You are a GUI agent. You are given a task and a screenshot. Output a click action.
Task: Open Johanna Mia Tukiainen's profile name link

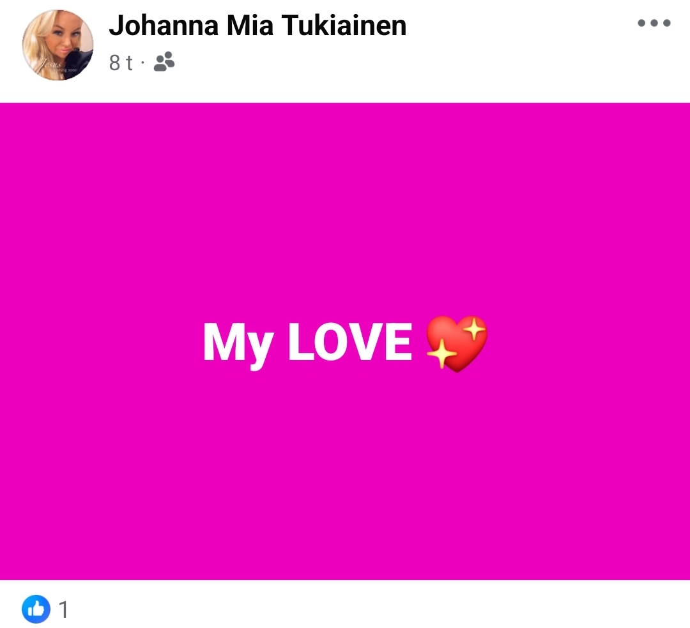point(258,25)
